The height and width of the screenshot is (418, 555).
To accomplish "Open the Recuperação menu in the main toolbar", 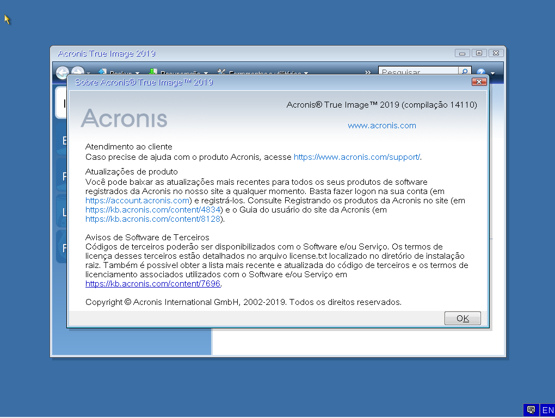I will coord(179,72).
